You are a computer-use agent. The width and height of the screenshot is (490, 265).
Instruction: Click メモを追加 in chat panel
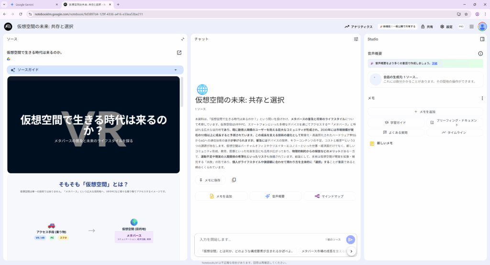221,196
